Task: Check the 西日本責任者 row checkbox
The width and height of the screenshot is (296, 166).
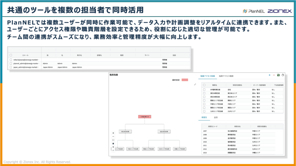Action: click(204, 97)
